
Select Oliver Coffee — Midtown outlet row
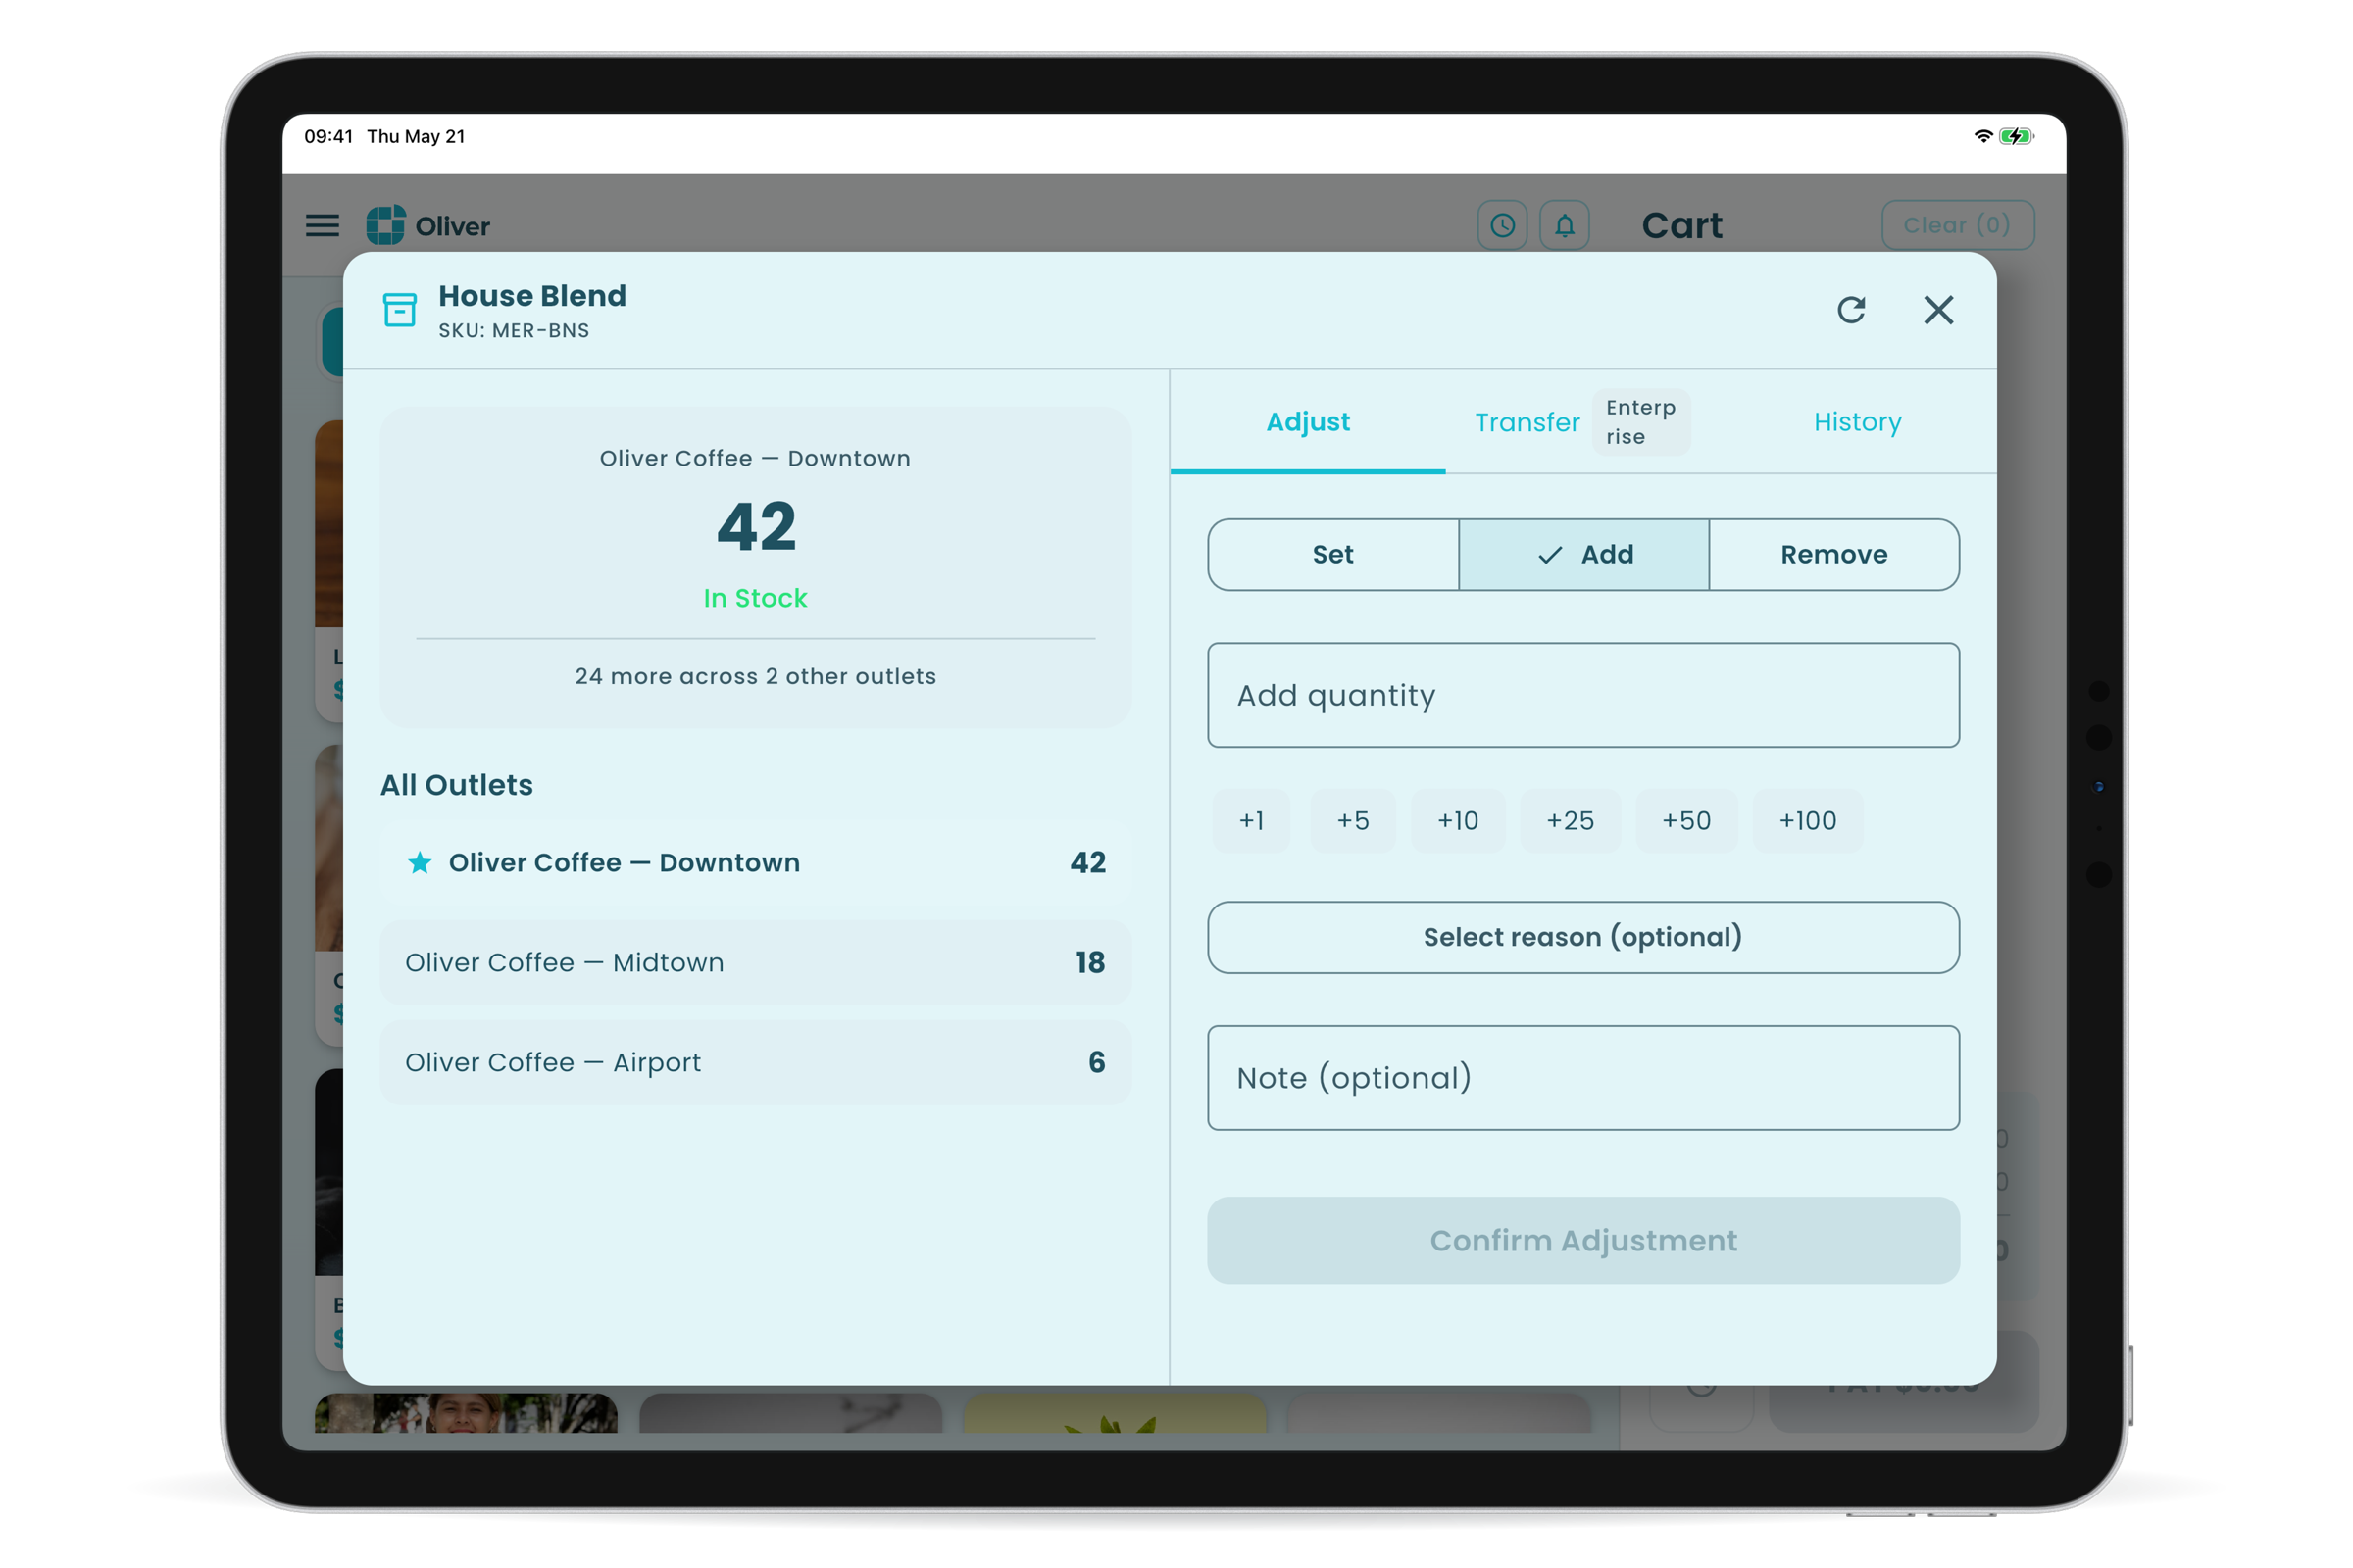pos(755,963)
